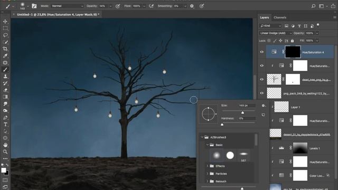This screenshot has height=190, width=338.
Task: Open the three-dot Edit Toolbar menu
Action: point(5,158)
